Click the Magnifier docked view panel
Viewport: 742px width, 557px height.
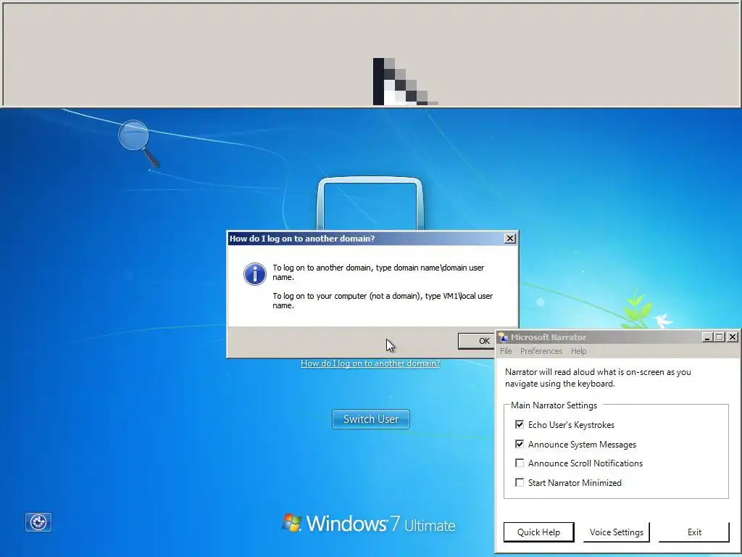[371, 54]
